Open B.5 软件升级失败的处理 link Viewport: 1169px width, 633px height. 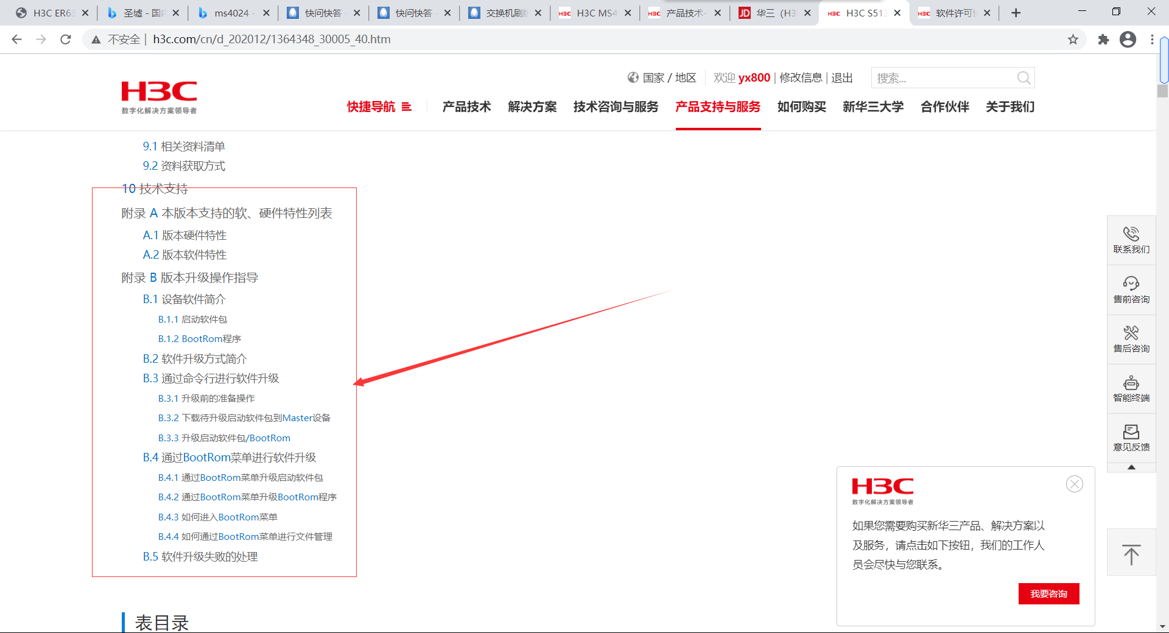click(x=200, y=556)
